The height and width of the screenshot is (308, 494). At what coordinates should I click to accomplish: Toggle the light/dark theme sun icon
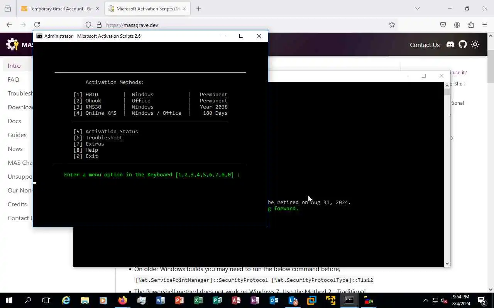[475, 45]
